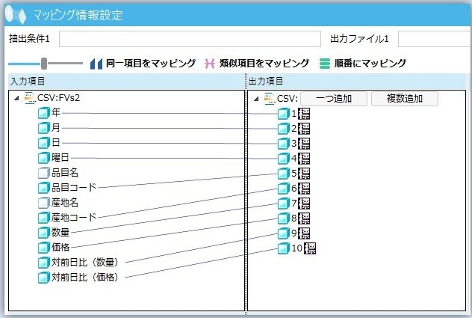Click the 標 badge on output item 10
Screen dimensions: 472x318
[310, 248]
